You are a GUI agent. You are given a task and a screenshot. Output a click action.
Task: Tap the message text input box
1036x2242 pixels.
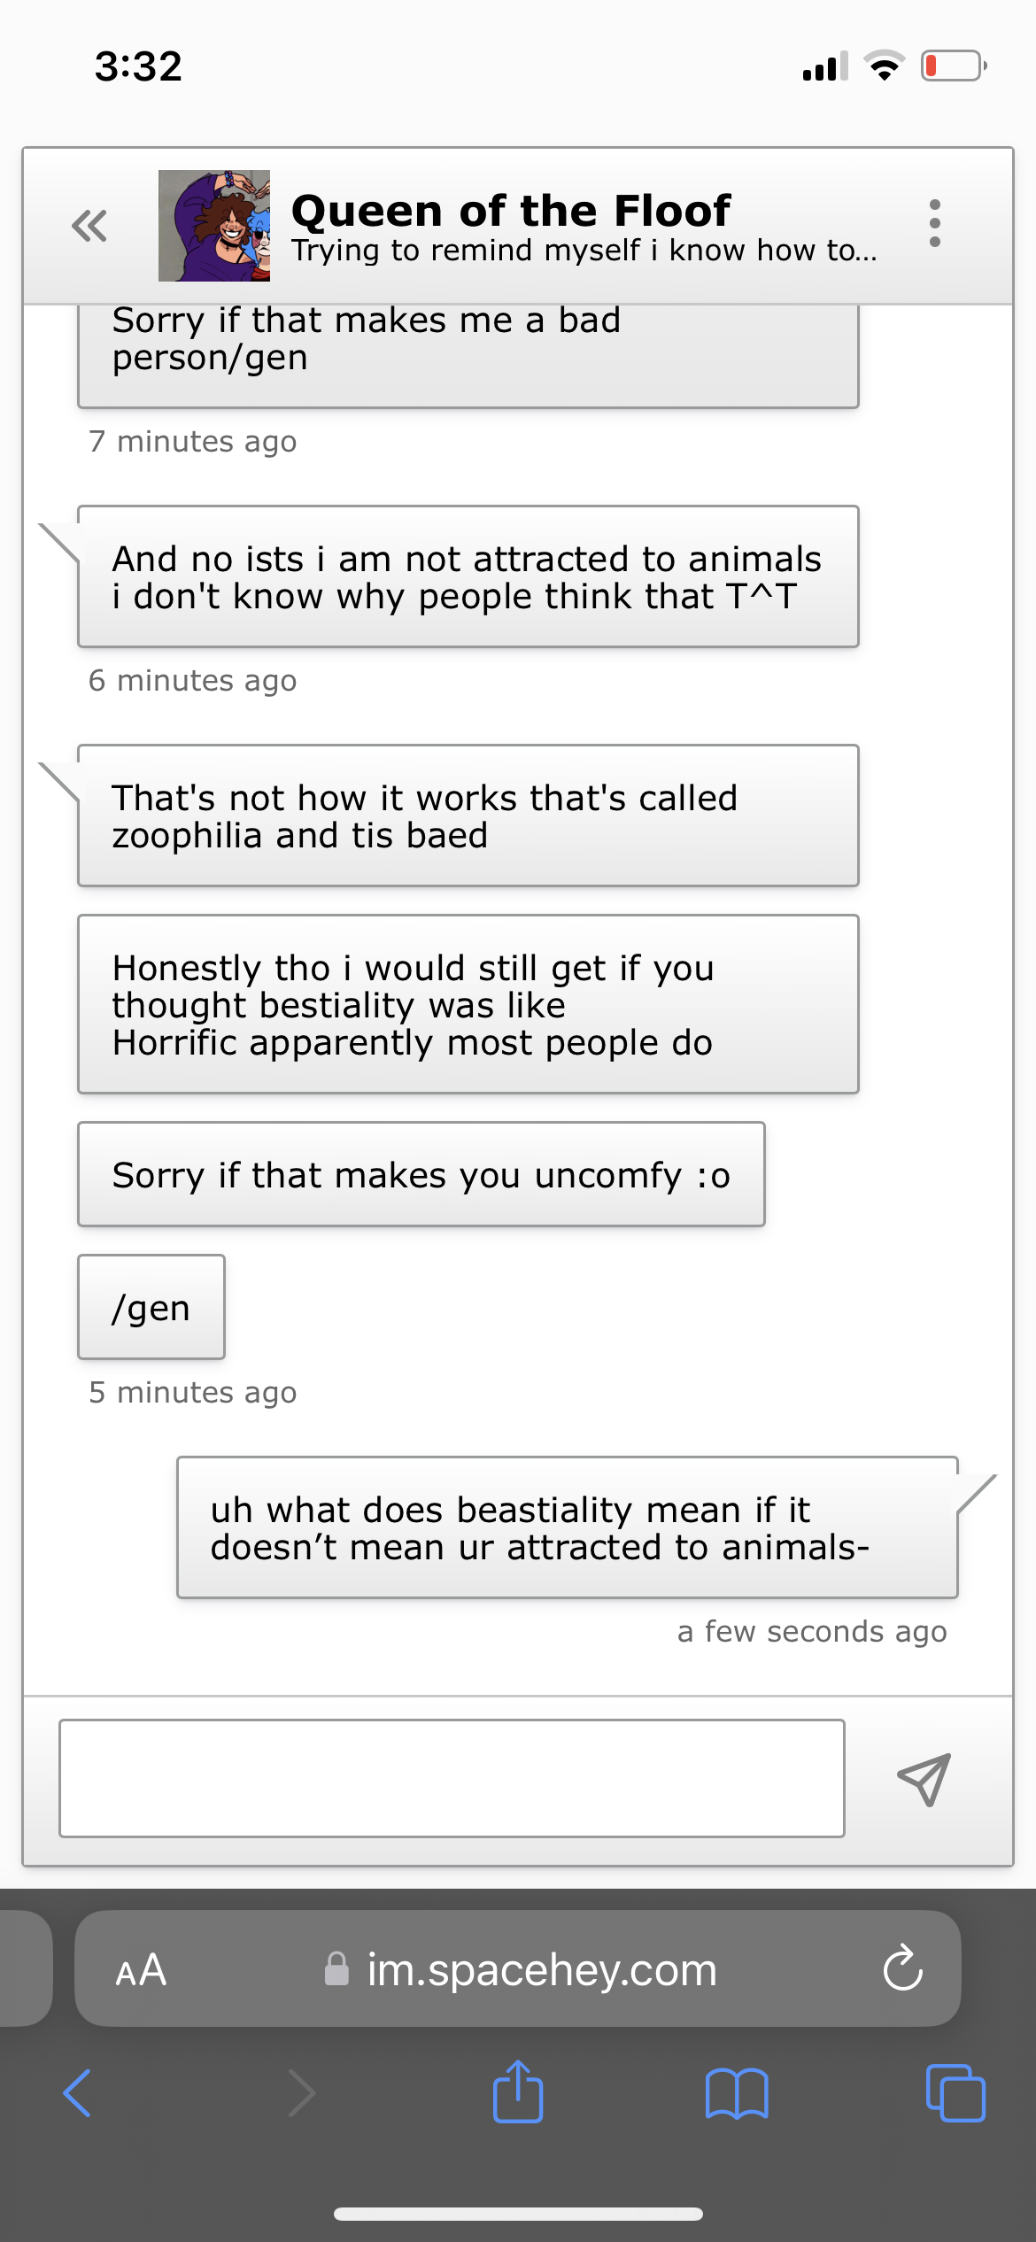(x=452, y=1778)
